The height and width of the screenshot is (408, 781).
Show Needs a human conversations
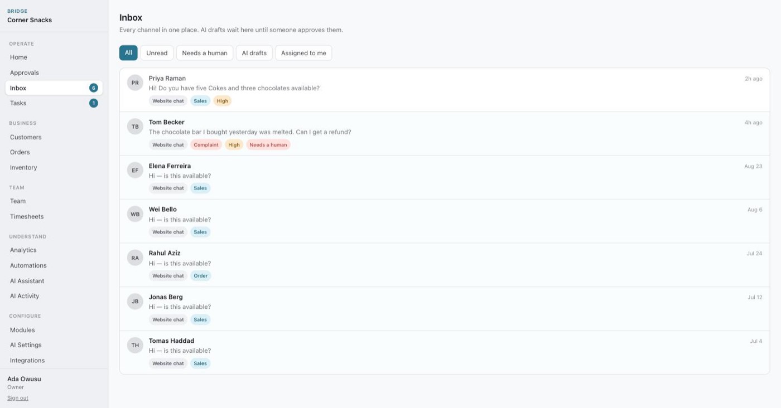(x=205, y=53)
